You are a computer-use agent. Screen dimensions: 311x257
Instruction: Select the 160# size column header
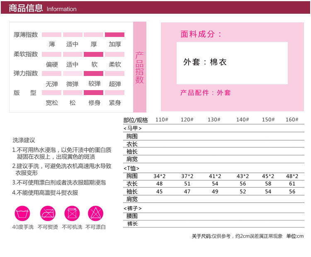click(292, 120)
